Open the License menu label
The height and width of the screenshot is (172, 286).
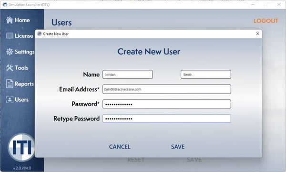click(x=24, y=36)
